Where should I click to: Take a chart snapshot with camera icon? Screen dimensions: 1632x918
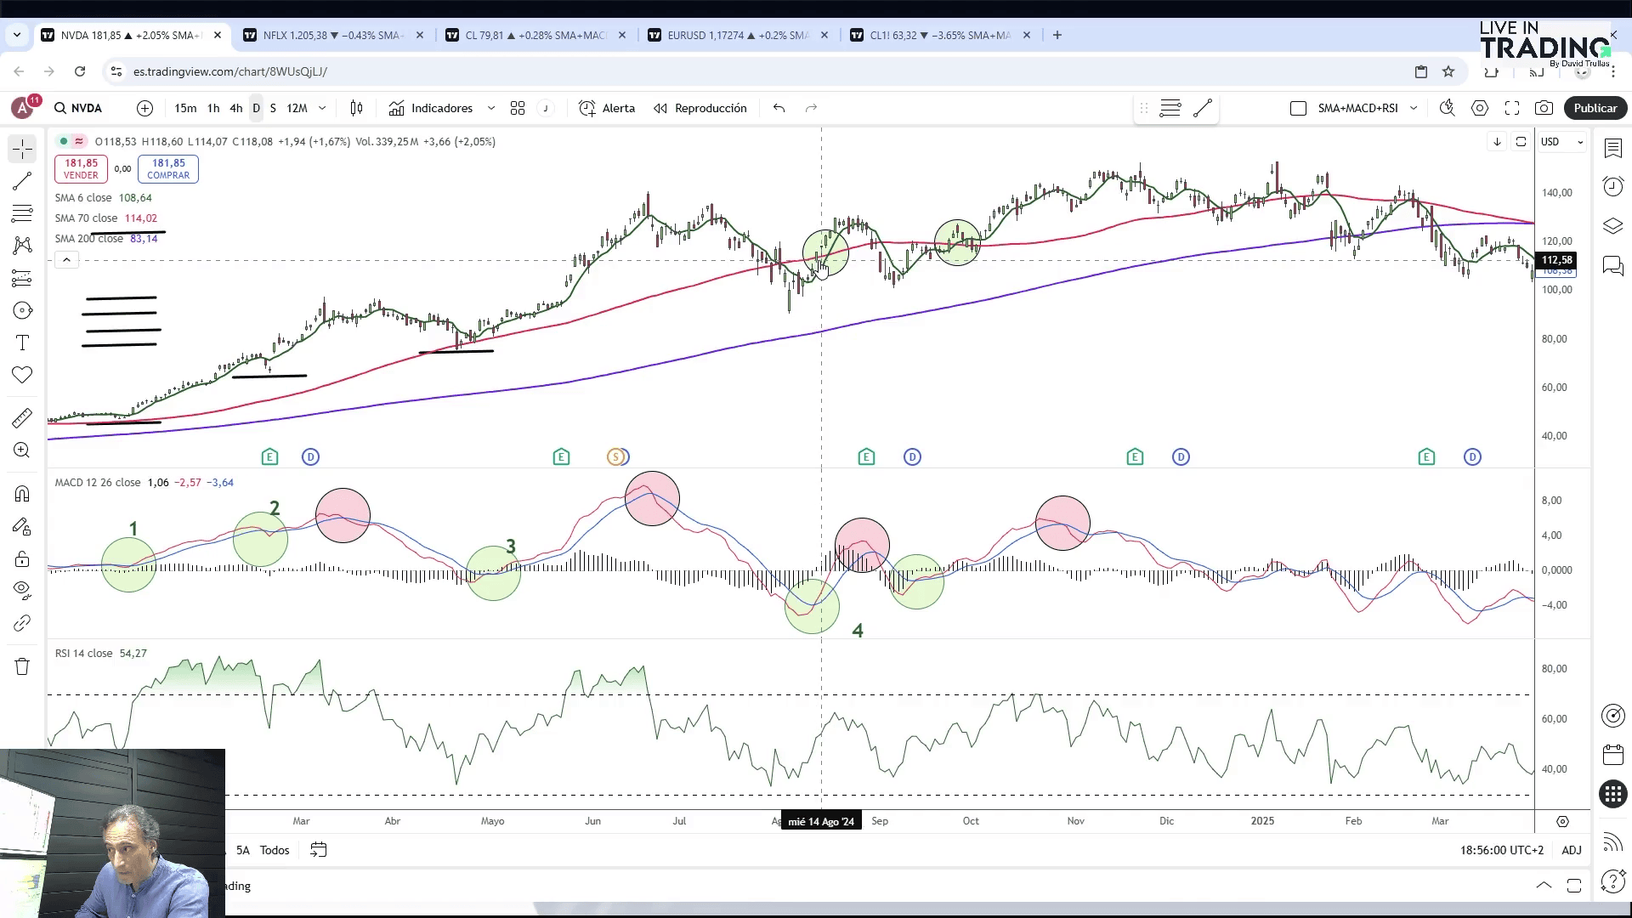click(1544, 108)
